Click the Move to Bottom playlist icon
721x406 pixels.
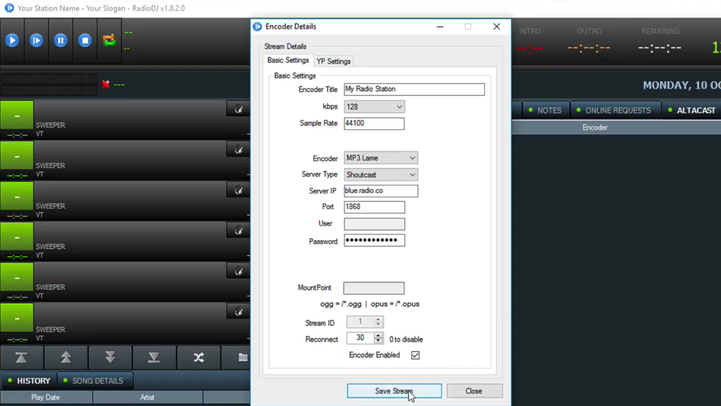154,357
